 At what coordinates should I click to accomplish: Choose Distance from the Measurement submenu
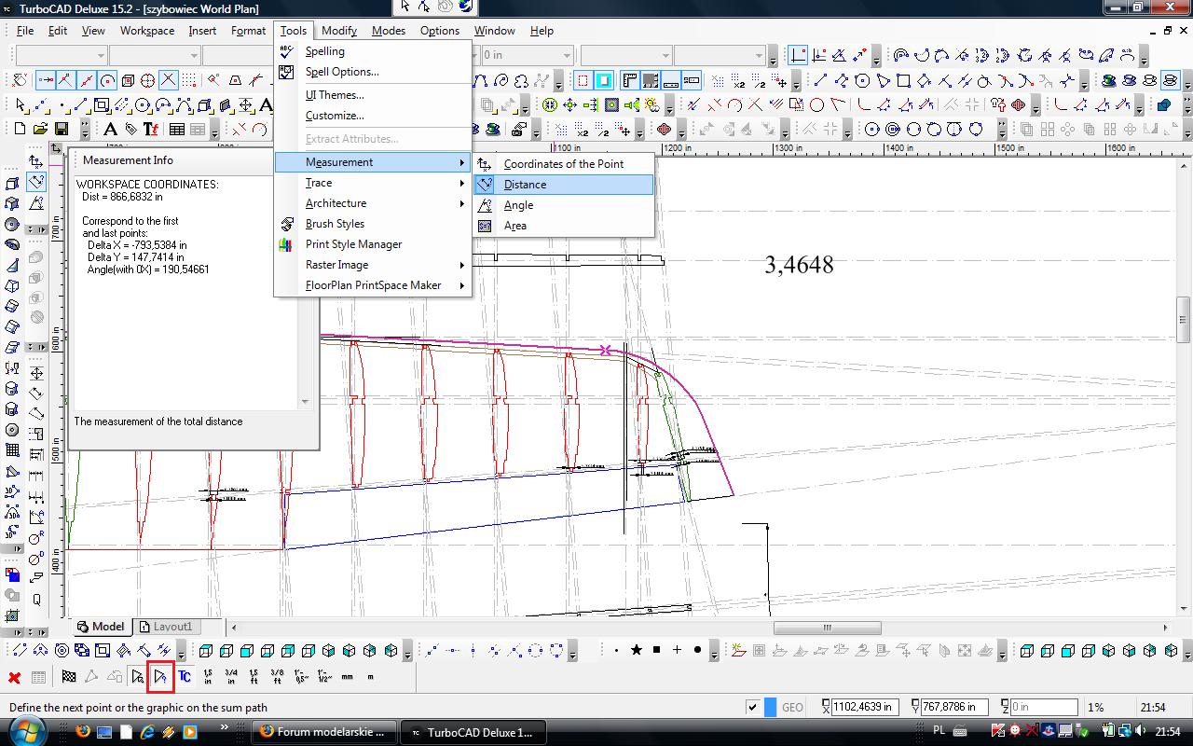tap(525, 185)
